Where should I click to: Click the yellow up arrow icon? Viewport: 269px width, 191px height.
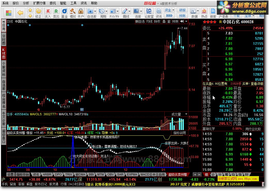[30, 10]
